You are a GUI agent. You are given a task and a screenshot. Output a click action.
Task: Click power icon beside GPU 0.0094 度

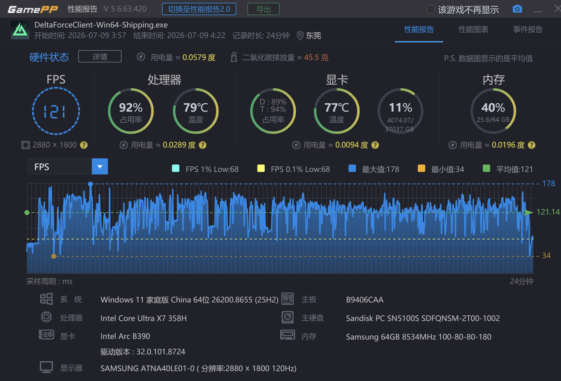coord(296,145)
